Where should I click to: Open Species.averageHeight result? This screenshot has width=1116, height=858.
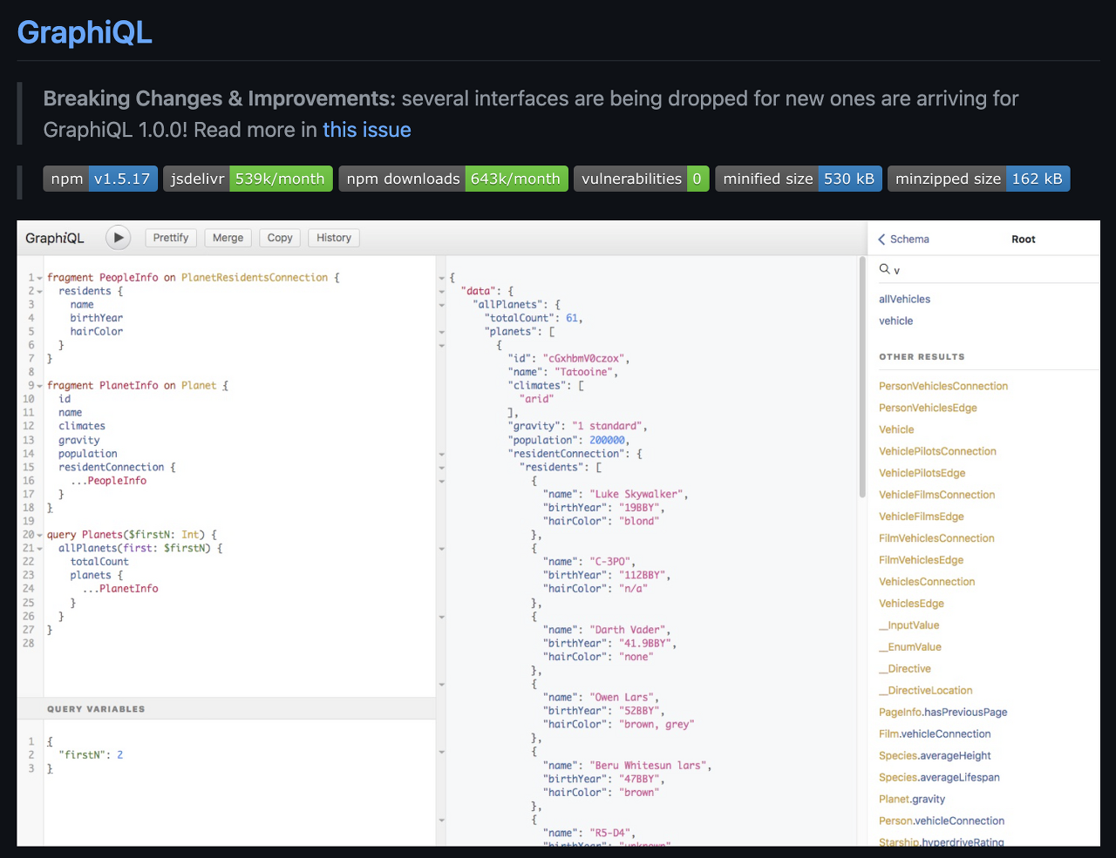(935, 756)
